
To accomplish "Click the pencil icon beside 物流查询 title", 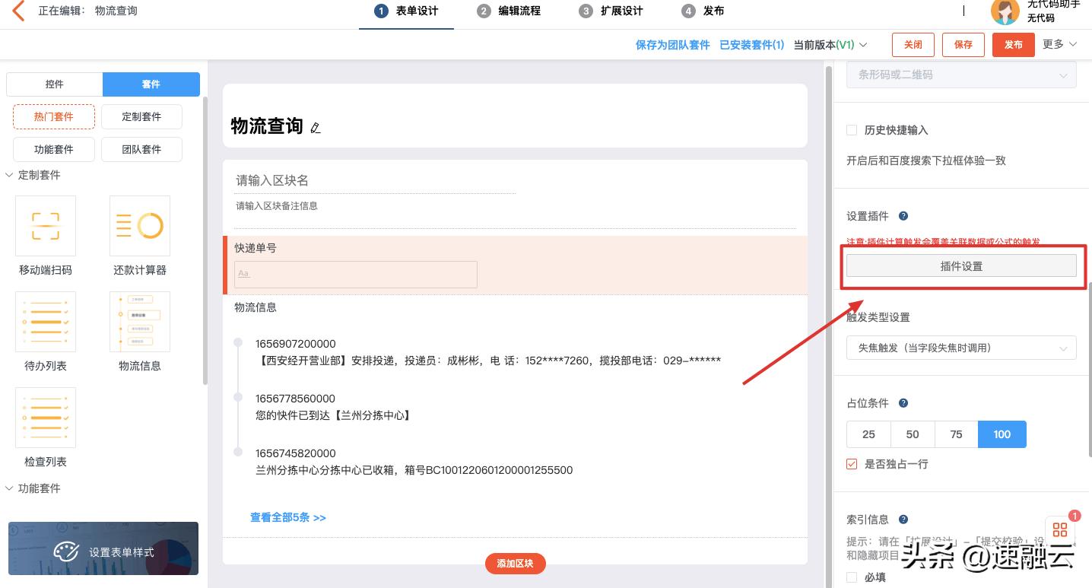I will [x=316, y=129].
